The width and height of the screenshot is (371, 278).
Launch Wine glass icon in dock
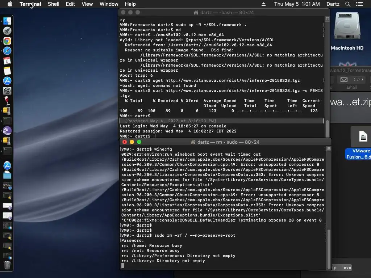coord(7,101)
